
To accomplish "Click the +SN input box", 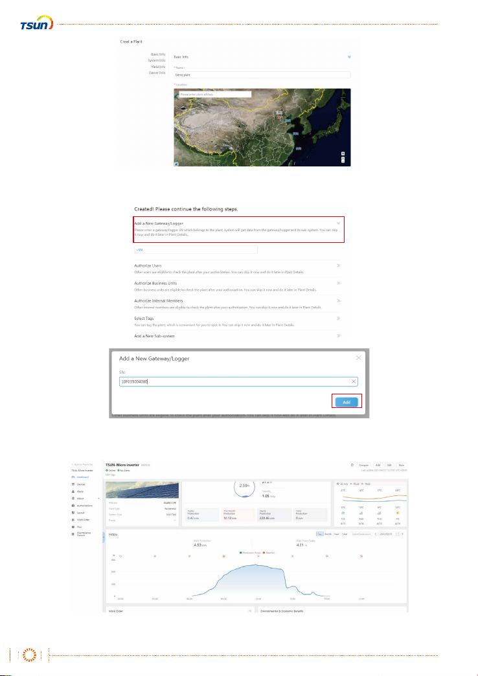I will tap(196, 250).
